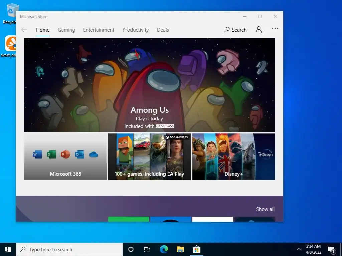342x256 pixels.
Task: Click the Outlook icon in Microsoft 365 tile
Action: point(79,155)
